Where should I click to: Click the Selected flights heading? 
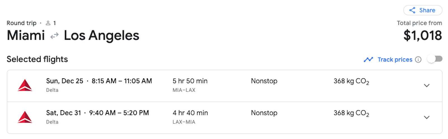[x=37, y=59]
